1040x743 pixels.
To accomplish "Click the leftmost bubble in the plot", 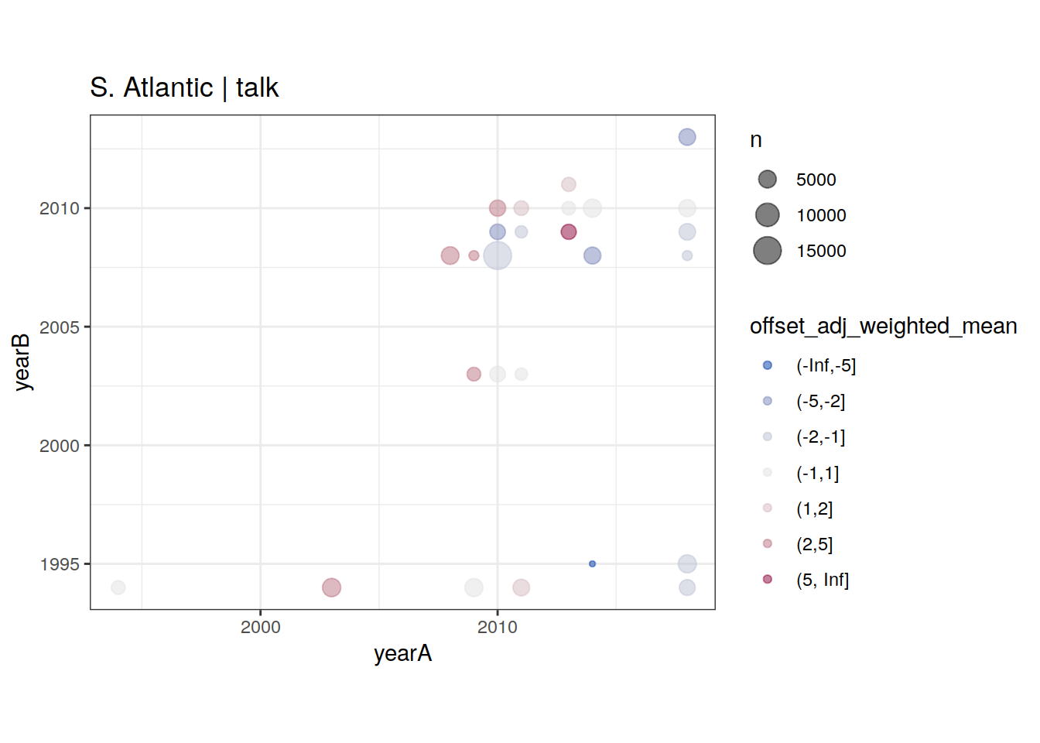I will (x=118, y=587).
